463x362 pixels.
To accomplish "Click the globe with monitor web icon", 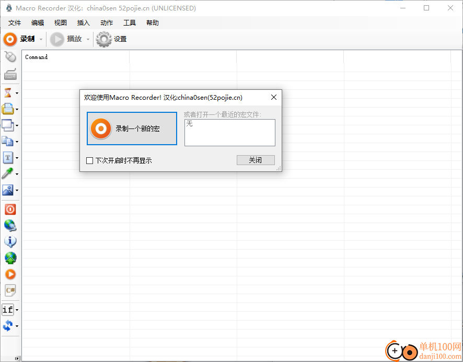I will (x=10, y=225).
